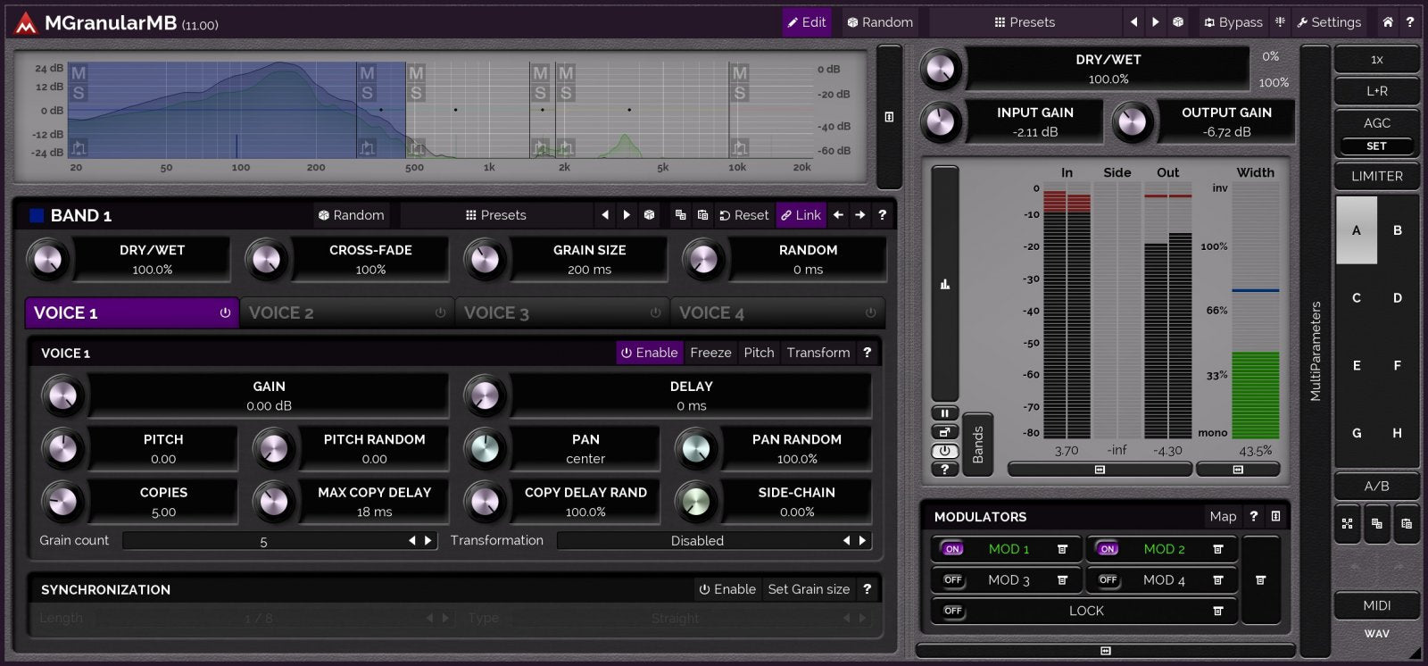Click the LIMITER button
The height and width of the screenshot is (666, 1428).
[x=1376, y=176]
